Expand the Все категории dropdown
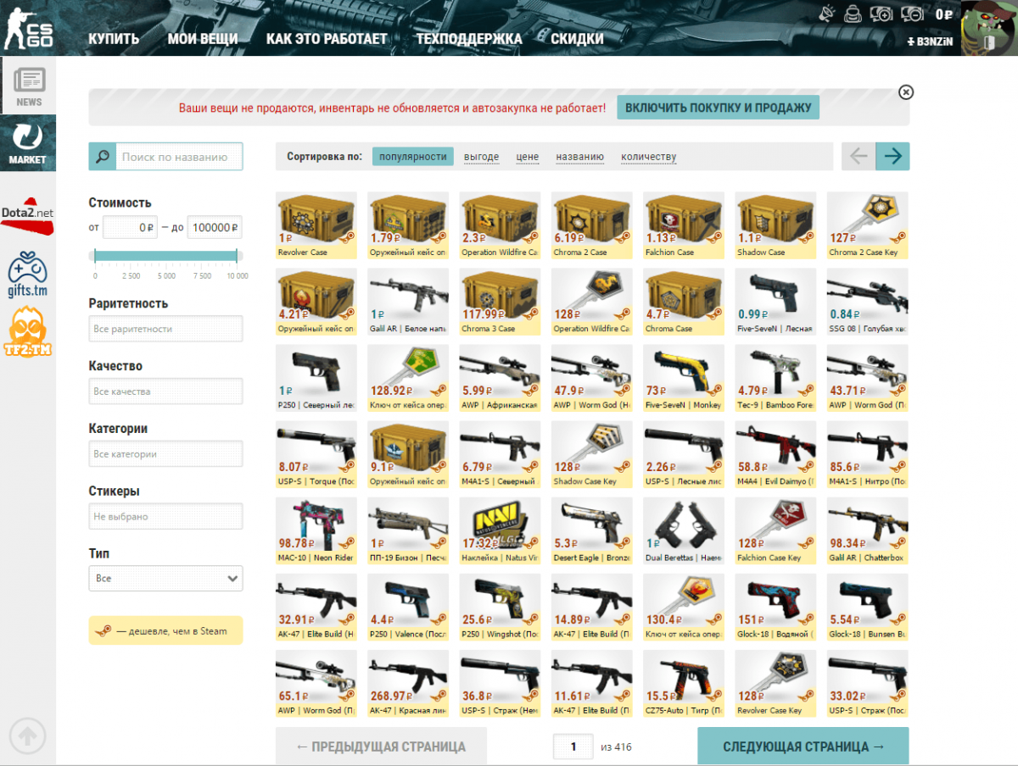 pyautogui.click(x=165, y=454)
